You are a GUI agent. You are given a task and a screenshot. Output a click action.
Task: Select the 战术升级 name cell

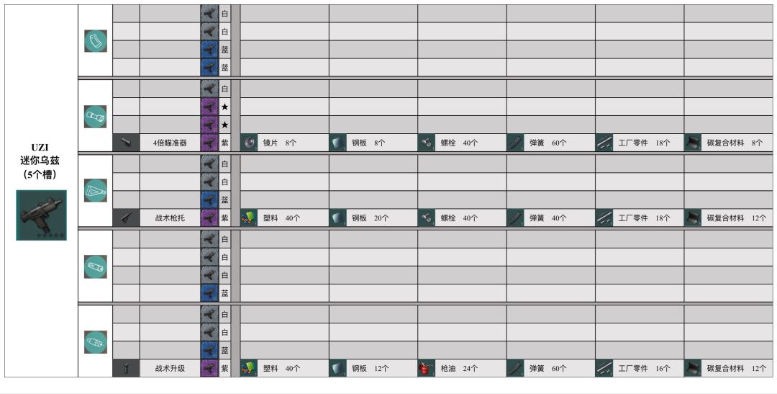[170, 369]
